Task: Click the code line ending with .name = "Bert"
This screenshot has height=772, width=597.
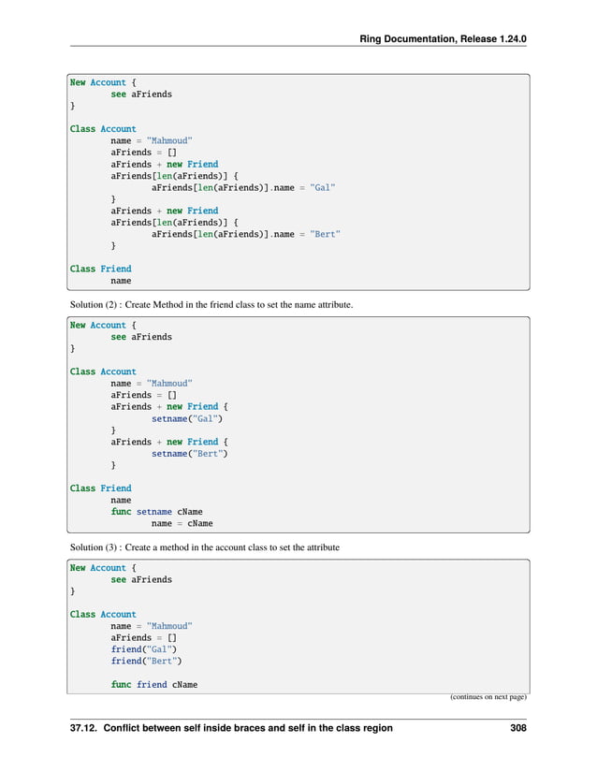Action: pyautogui.click(x=245, y=234)
